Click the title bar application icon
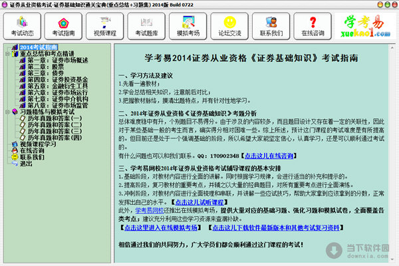Viewport: 399px width, 266px height. [x=5, y=5]
